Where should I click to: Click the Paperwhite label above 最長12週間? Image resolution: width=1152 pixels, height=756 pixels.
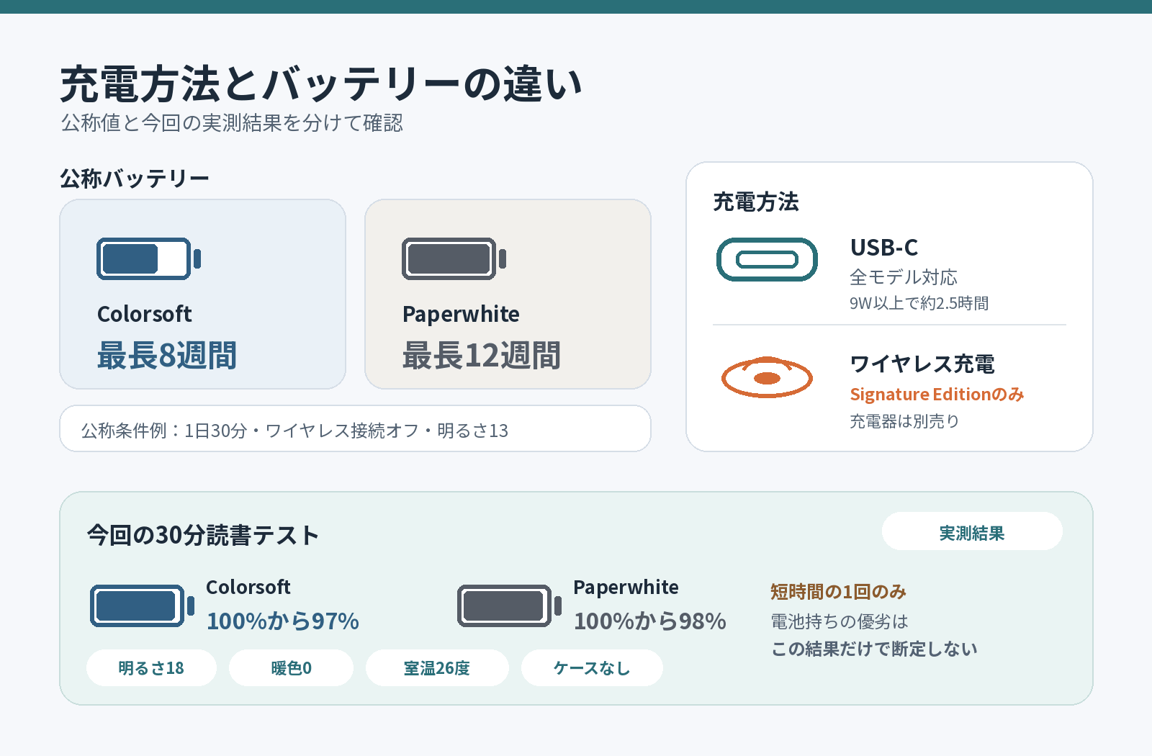point(461,314)
